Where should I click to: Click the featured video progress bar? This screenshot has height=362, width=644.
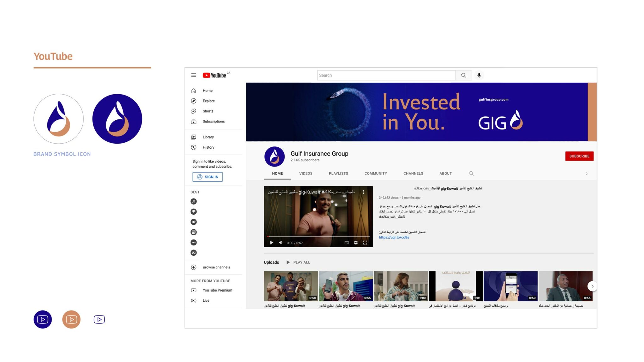pyautogui.click(x=318, y=237)
